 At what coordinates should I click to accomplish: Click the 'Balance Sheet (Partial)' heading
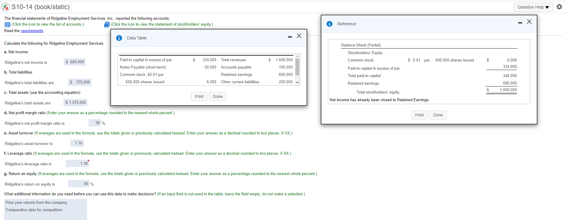point(361,45)
